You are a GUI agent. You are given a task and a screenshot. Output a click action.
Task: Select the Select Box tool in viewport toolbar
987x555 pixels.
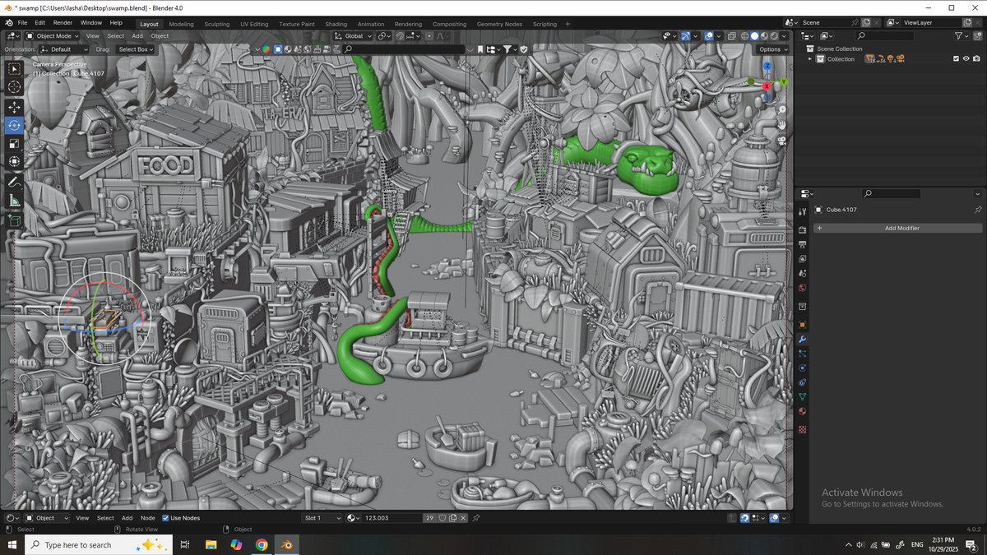[x=15, y=69]
